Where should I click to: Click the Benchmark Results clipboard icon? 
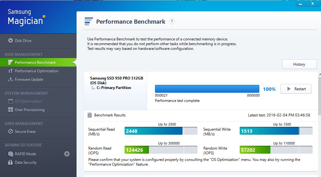(x=90, y=115)
